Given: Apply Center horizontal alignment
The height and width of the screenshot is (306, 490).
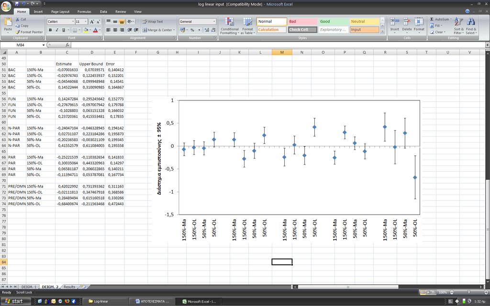Looking at the screenshot, I should click(115, 30).
